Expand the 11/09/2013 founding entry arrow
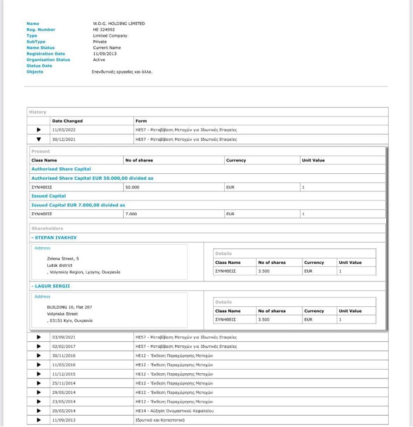 [39, 420]
